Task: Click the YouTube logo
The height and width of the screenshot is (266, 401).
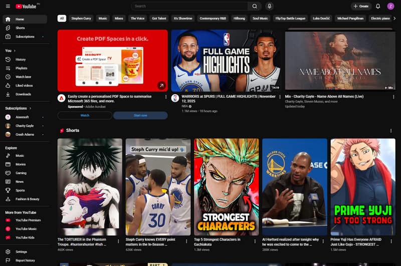Action: pyautogui.click(x=26, y=7)
